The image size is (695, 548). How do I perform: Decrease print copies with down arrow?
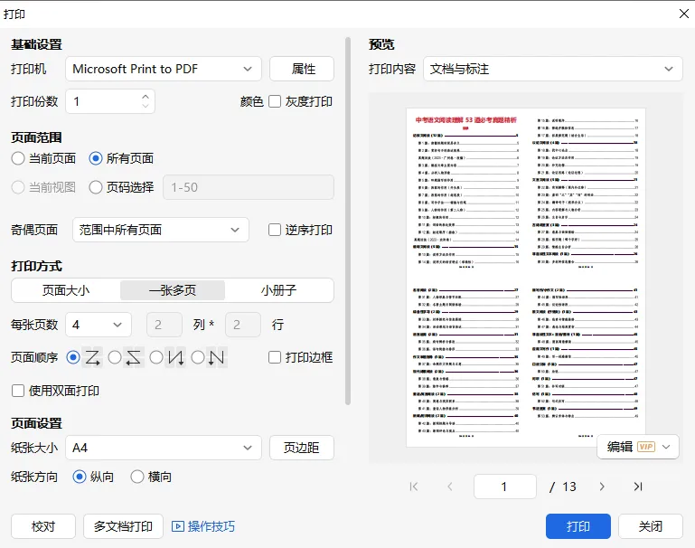[x=146, y=106]
